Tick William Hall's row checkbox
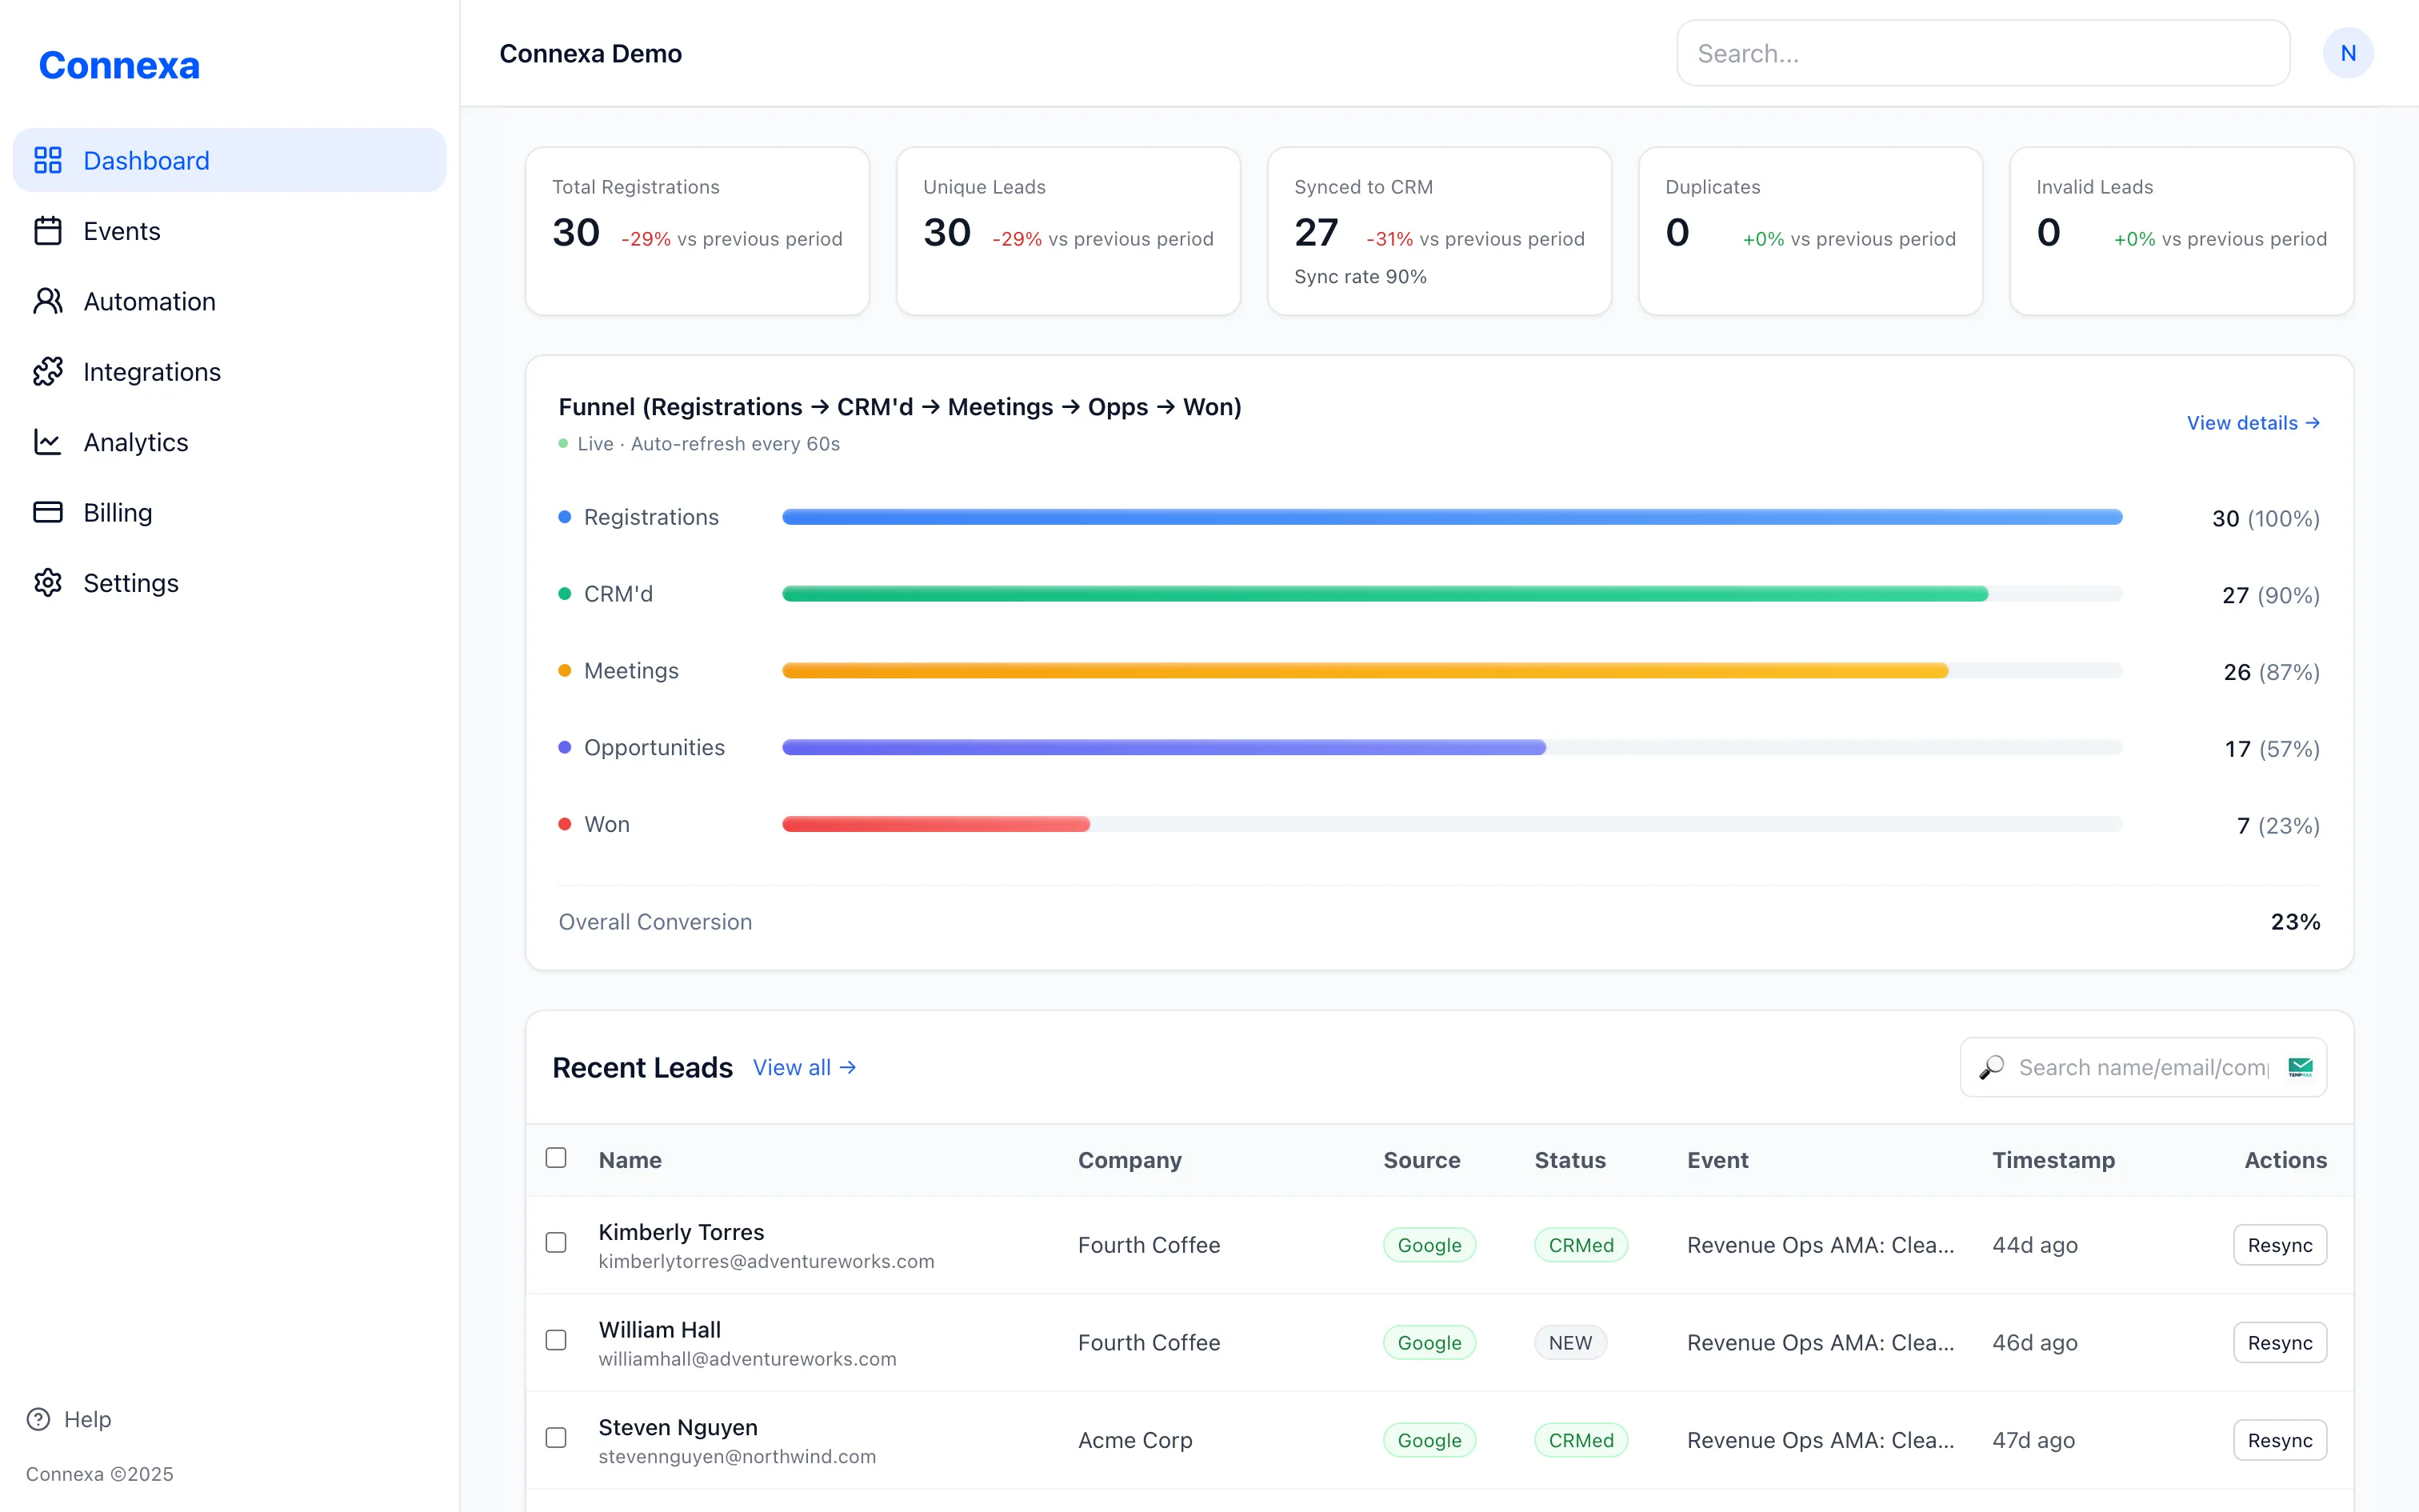The height and width of the screenshot is (1512, 2419). [x=557, y=1340]
